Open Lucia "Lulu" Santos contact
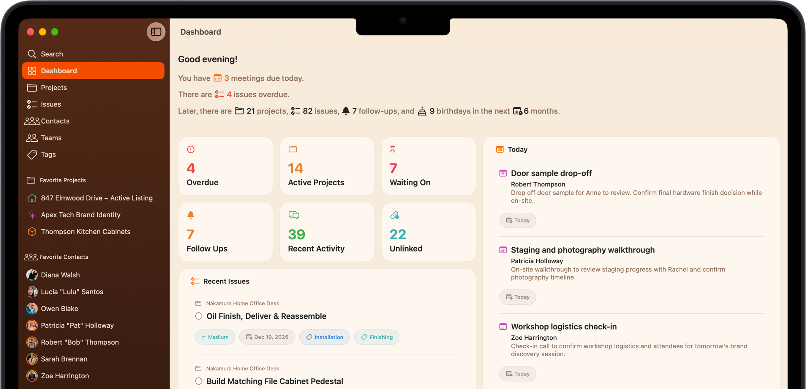This screenshot has width=806, height=389. click(93, 292)
